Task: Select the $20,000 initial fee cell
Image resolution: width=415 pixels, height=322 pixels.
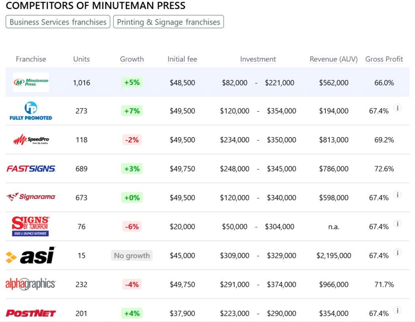Action: 182,227
